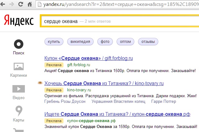The image size is (199, 132).
Task: Click the green gift.forblog.ru address
Action: [x=79, y=65]
